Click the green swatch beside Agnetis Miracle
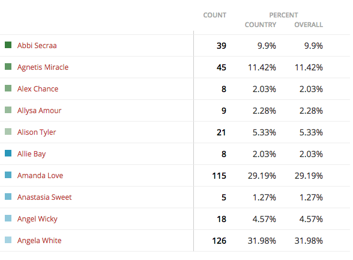353x260 pixels. pos(8,67)
